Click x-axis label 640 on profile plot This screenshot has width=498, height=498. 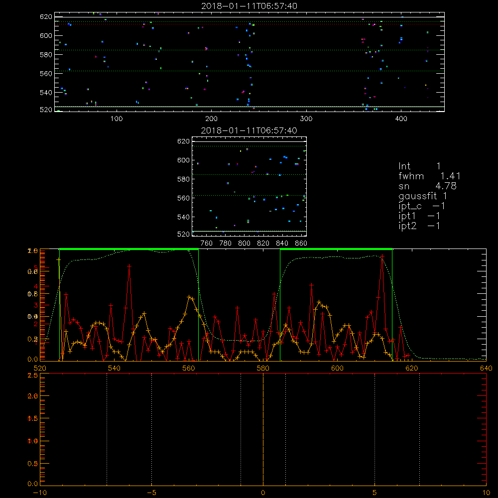[486, 368]
